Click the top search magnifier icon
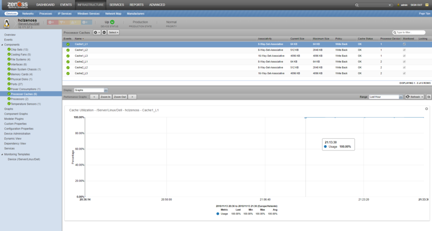 tap(357, 5)
